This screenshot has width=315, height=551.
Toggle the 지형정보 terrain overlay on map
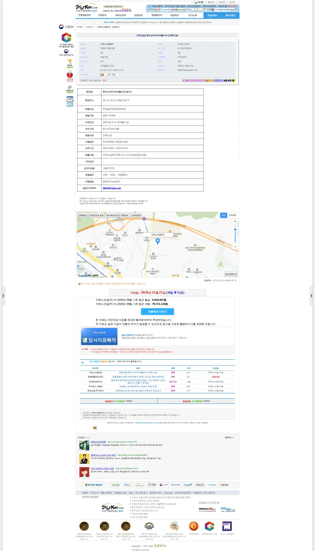click(x=124, y=215)
